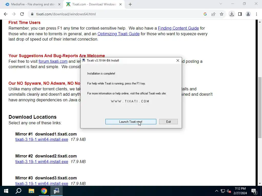
Task: Download installer from Mirror #1 link
Action: point(42,140)
